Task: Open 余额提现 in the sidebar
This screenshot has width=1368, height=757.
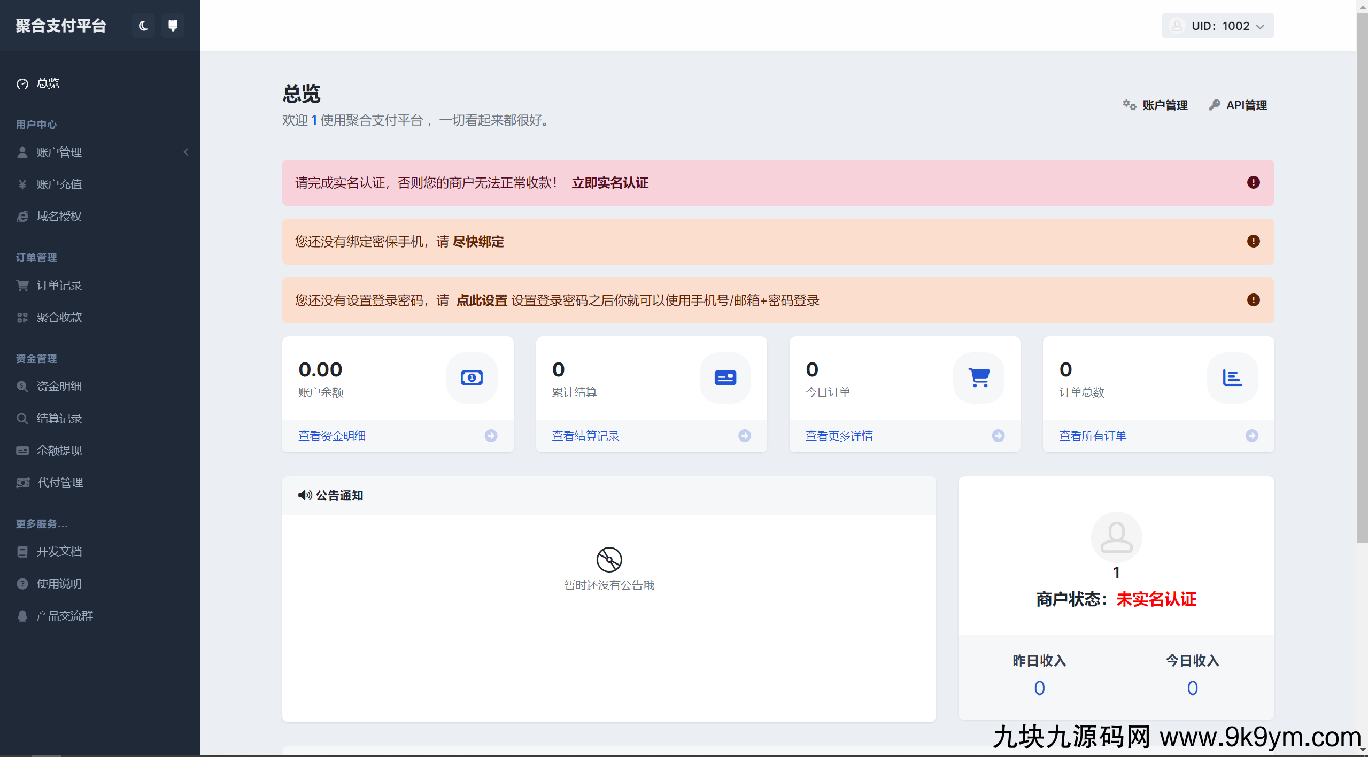Action: point(59,451)
